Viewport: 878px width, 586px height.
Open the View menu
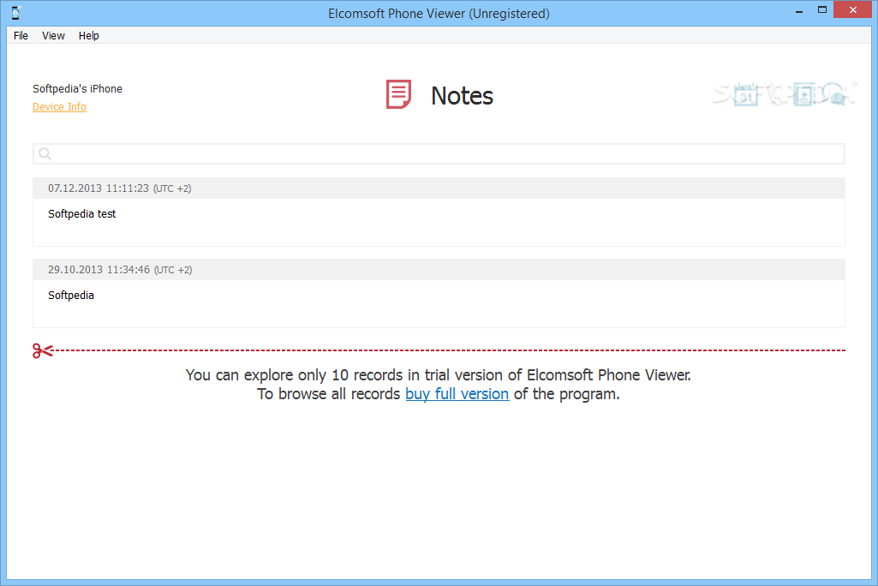(x=53, y=35)
